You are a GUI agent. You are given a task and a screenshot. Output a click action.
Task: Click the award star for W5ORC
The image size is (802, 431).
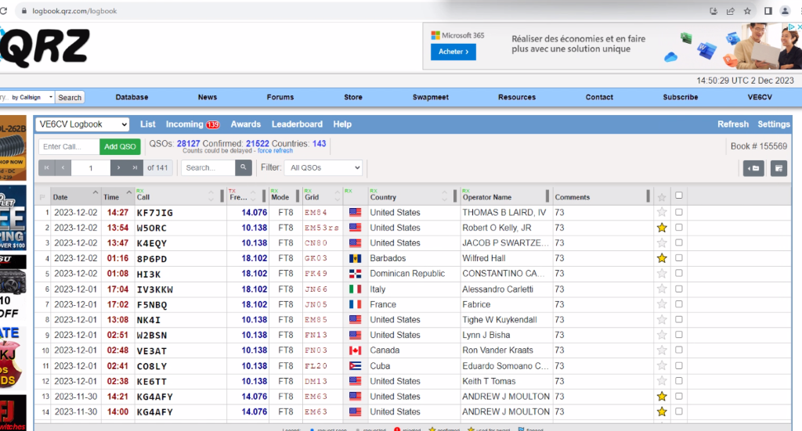pyautogui.click(x=662, y=228)
